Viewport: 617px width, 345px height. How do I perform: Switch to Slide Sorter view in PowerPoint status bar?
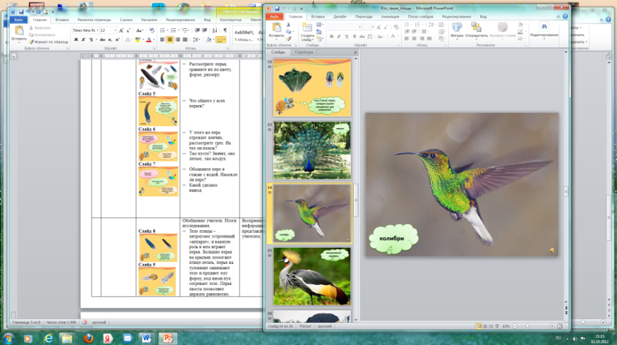(485, 326)
